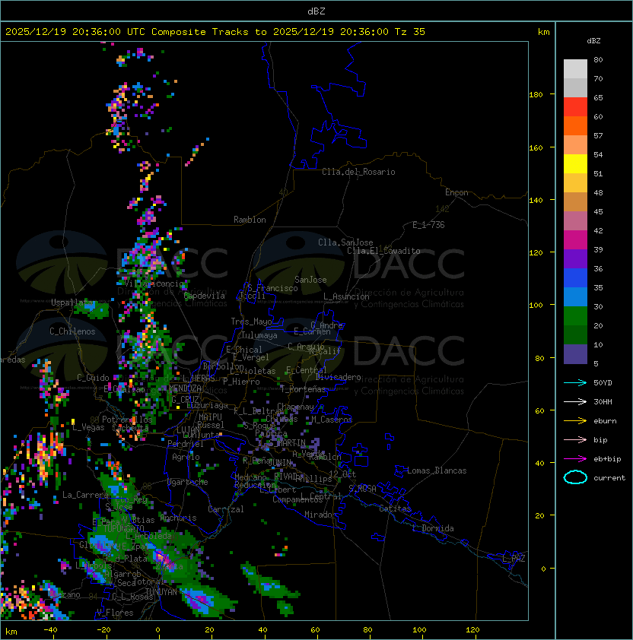Image resolution: width=633 pixels, height=640 pixels.
Task: Click the magenta eb+bip arrow icon
Action: pyautogui.click(x=575, y=459)
